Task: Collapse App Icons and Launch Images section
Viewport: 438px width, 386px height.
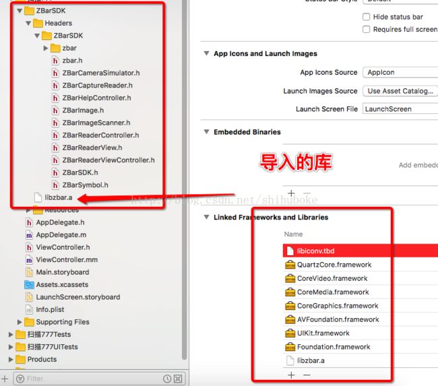Action: [206, 53]
